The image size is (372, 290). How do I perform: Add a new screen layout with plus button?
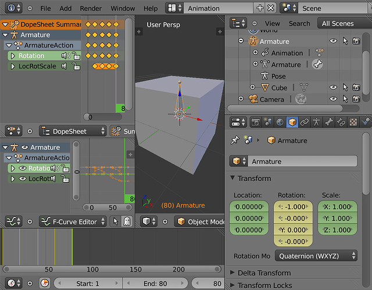pos(260,8)
